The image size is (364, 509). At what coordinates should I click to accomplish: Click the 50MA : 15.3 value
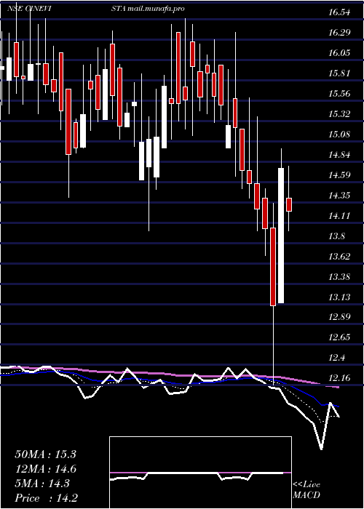point(45,454)
